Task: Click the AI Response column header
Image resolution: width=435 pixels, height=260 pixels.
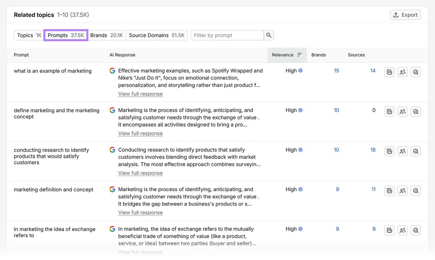Action: point(123,55)
